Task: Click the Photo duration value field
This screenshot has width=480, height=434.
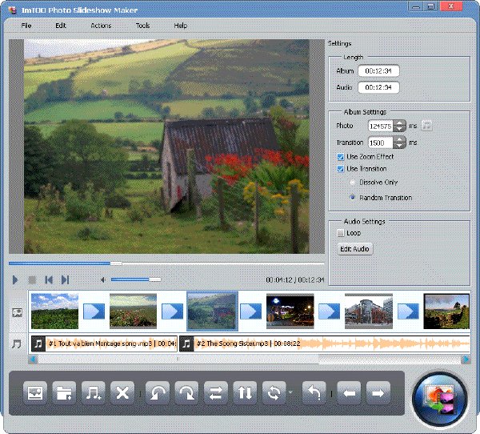Action: [381, 126]
